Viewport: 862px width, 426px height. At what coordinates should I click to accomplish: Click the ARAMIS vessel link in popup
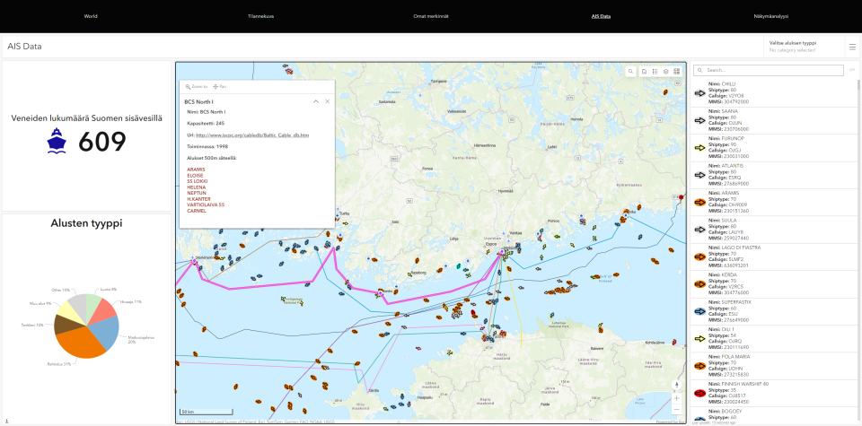click(198, 168)
